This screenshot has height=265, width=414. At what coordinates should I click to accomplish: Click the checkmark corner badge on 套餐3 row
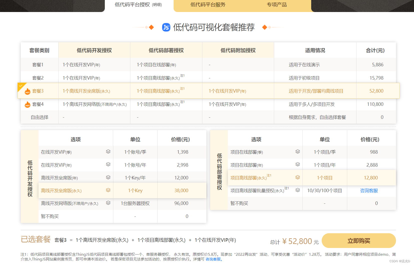point(21,86)
